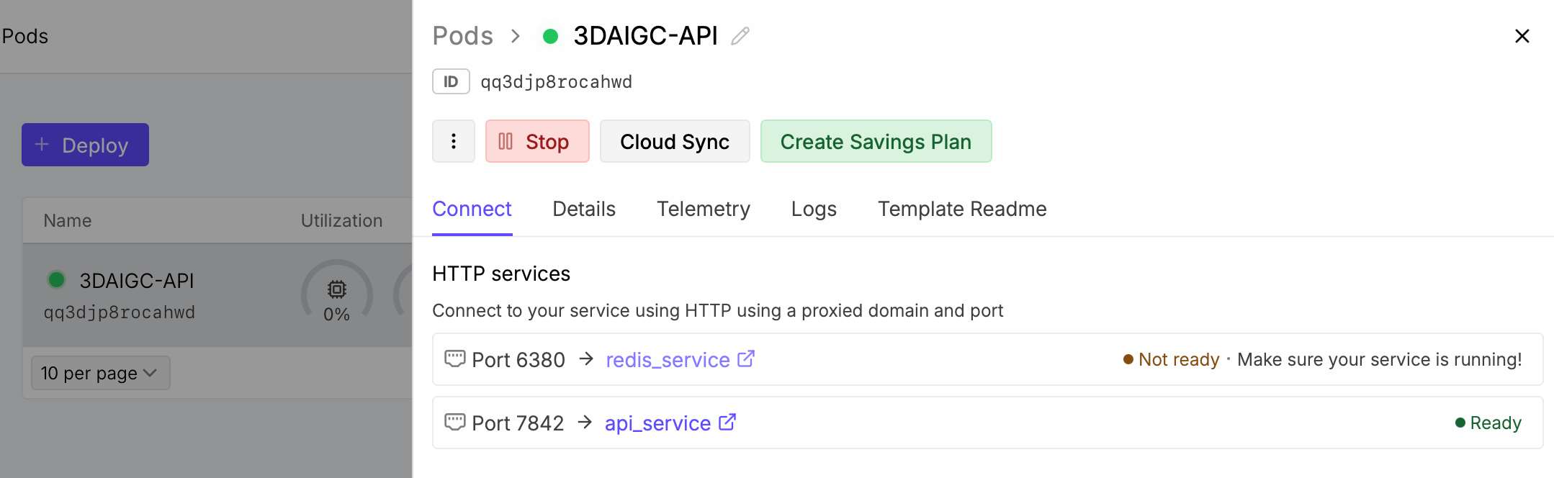The height and width of the screenshot is (478, 1554).
Task: Stop the 3DAIGC-API pod
Action: tap(537, 141)
